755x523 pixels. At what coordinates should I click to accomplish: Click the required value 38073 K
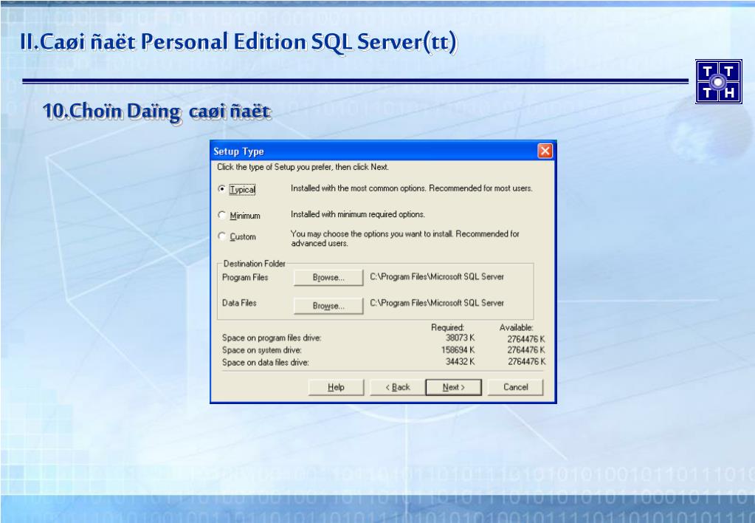point(460,338)
